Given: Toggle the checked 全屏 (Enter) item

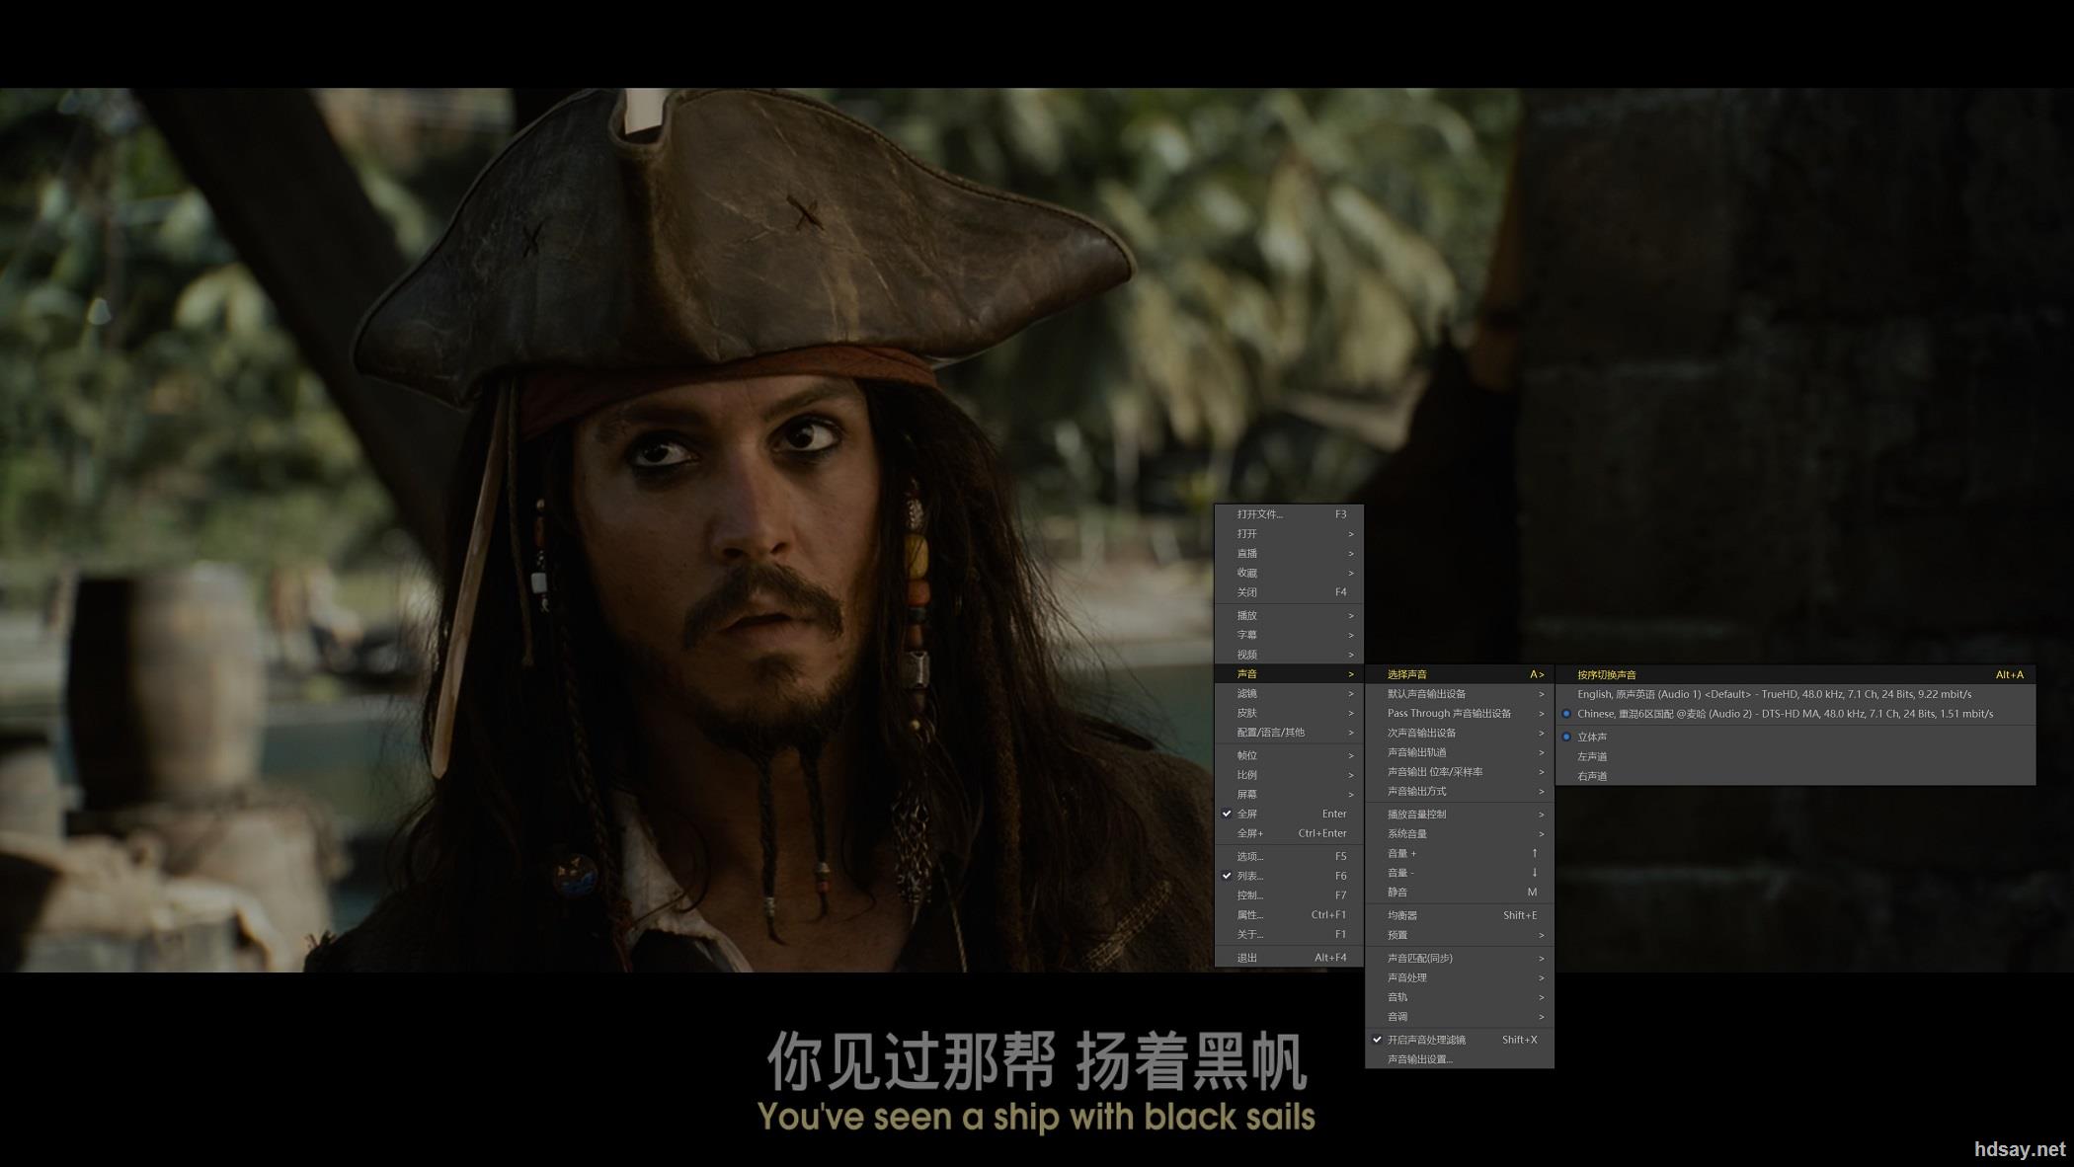Looking at the screenshot, I should pyautogui.click(x=1289, y=815).
